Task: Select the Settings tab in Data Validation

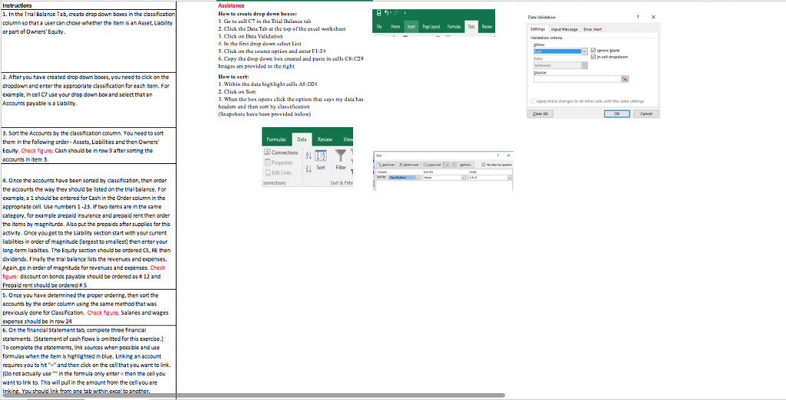Action: click(538, 29)
